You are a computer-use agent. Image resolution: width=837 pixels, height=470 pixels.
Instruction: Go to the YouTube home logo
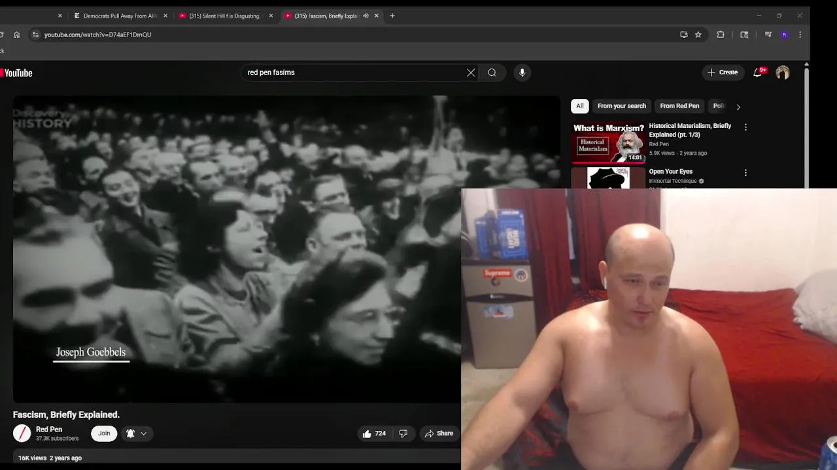pyautogui.click(x=16, y=73)
